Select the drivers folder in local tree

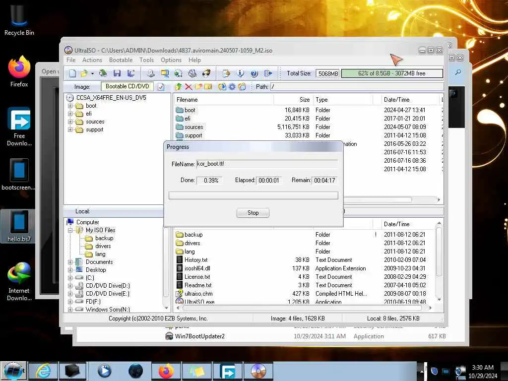click(103, 246)
